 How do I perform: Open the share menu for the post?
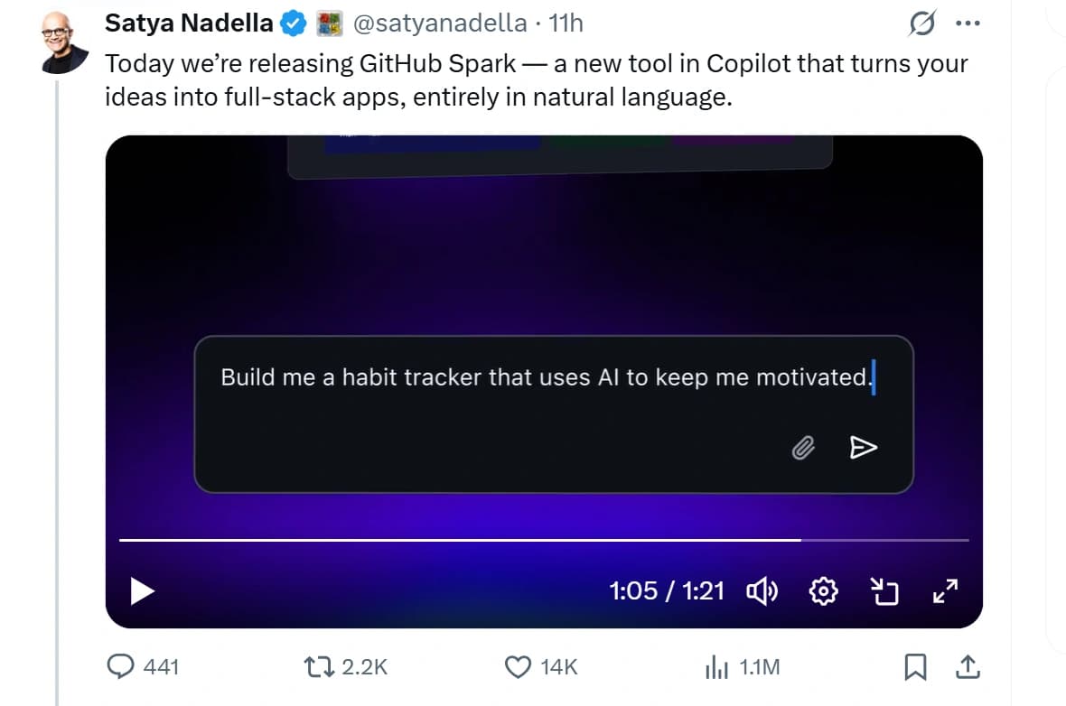pos(968,667)
